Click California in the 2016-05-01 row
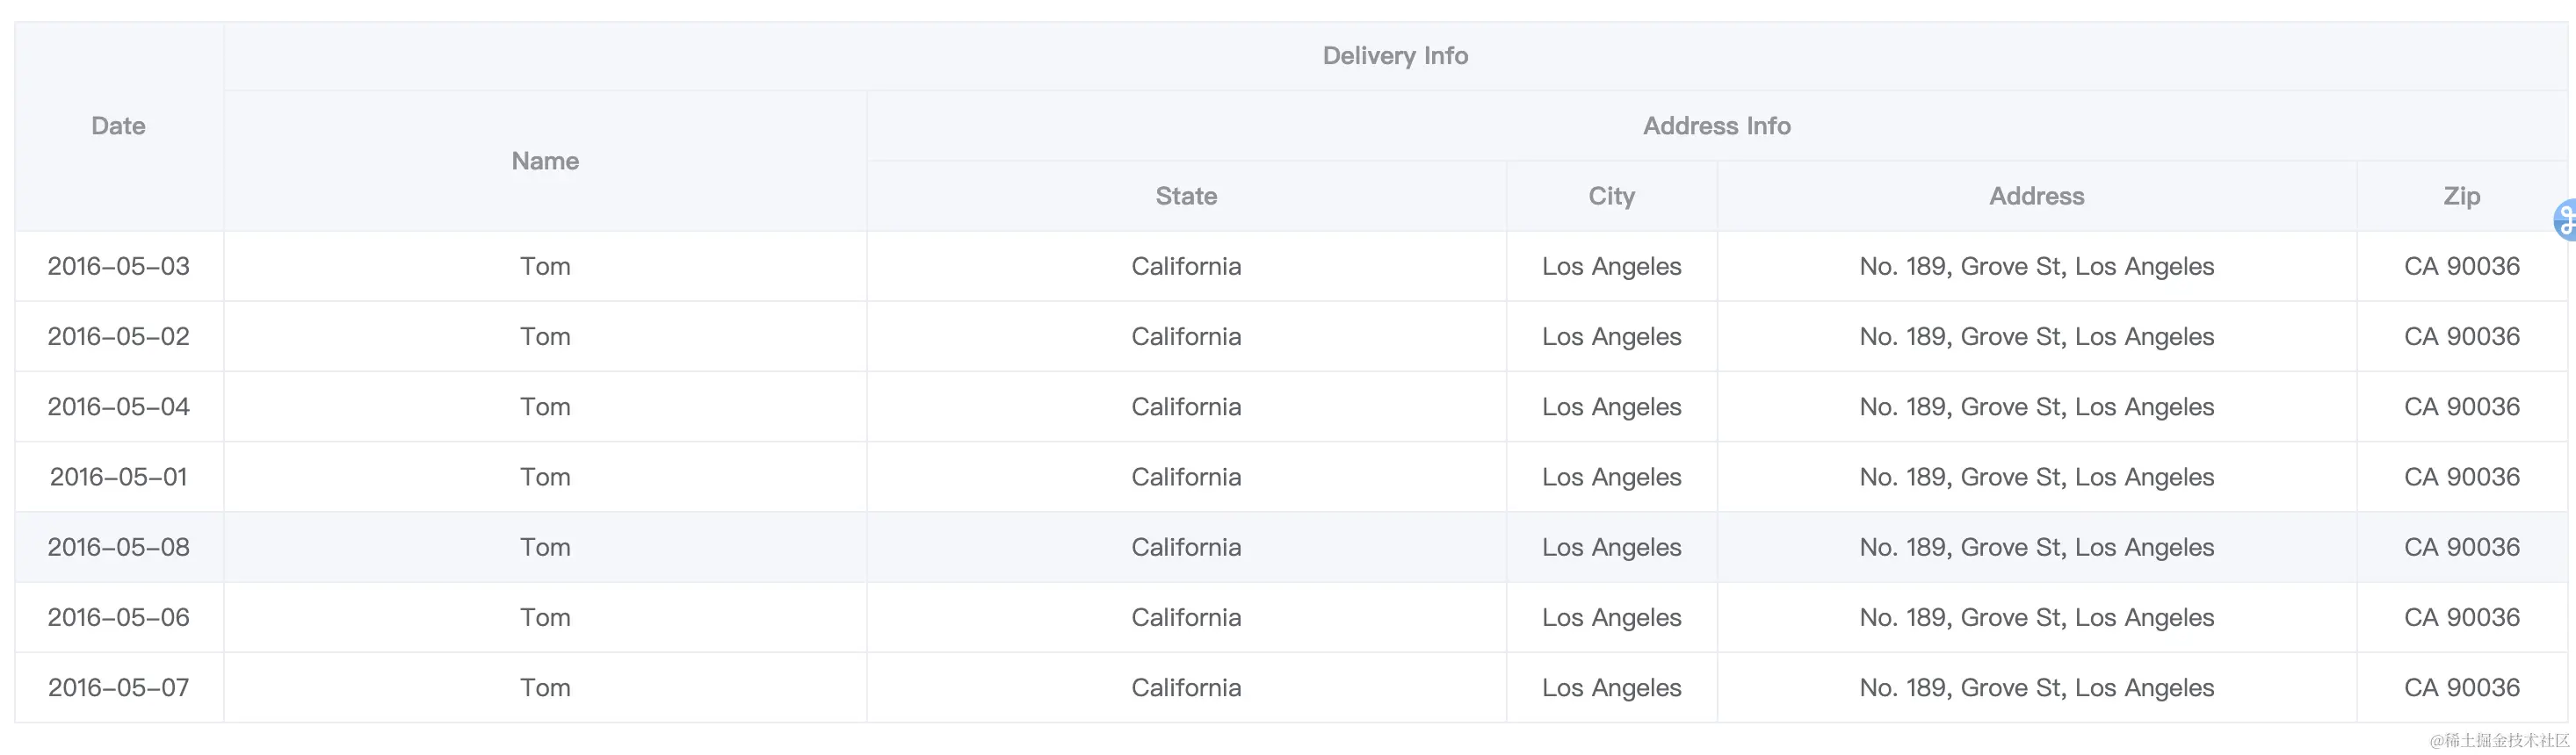 [x=1186, y=478]
